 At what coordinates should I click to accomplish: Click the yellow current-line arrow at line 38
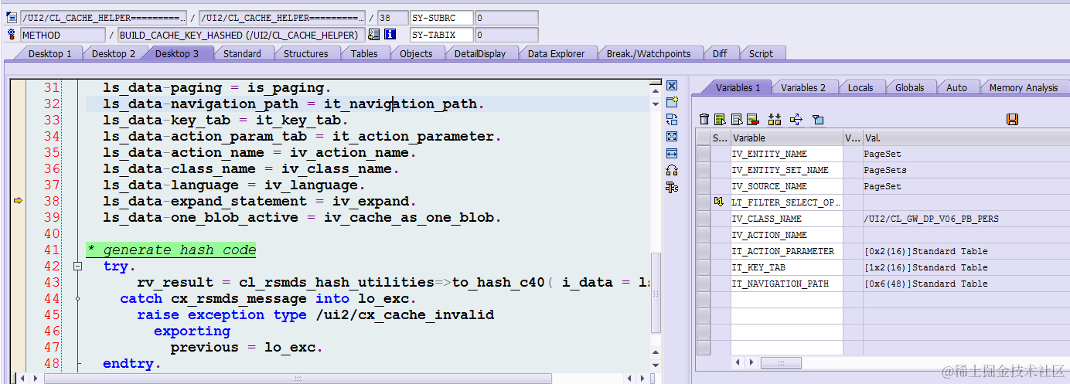point(18,201)
